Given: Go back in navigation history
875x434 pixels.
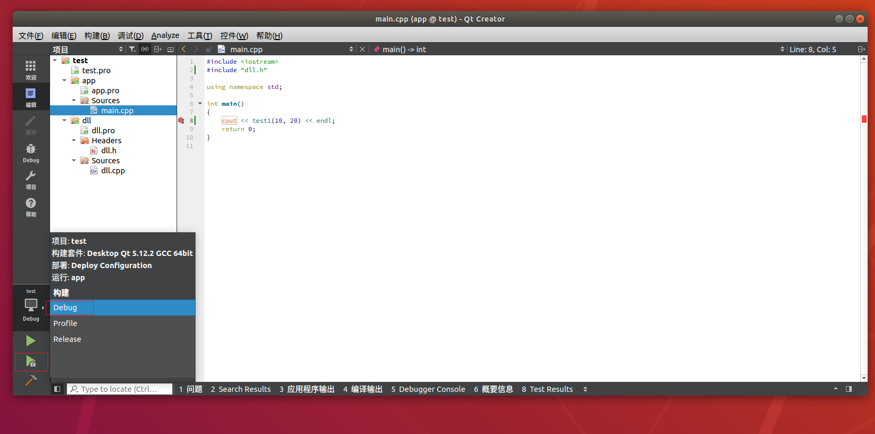Looking at the screenshot, I should point(183,49).
